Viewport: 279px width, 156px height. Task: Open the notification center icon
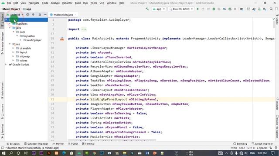272,153
